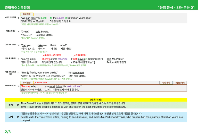198x140 pixels.
Task: Click the words 'take me' in sentence 10
Action: pos(42,45)
